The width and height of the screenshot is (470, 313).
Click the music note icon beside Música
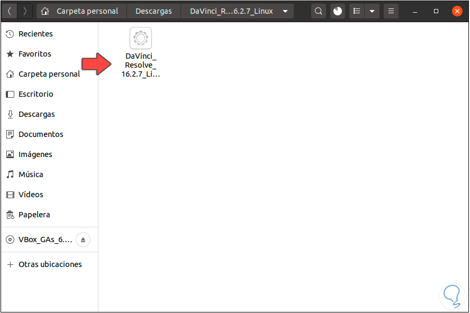10,174
